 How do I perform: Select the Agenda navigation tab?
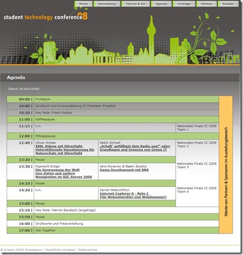(161, 4)
